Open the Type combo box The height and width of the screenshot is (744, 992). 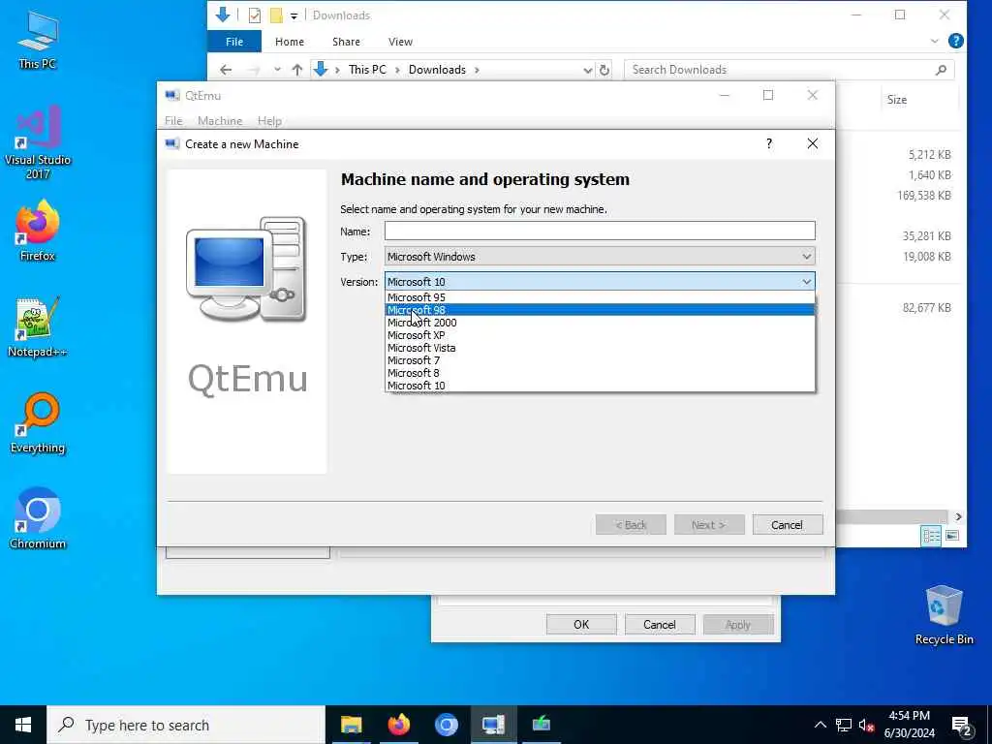[x=600, y=256]
